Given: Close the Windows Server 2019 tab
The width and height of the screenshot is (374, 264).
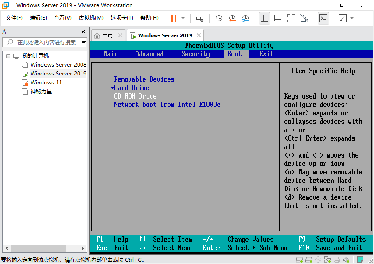Looking at the screenshot, I should pos(199,35).
